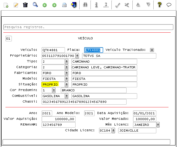Click the up triangle icon

click(138, 5)
